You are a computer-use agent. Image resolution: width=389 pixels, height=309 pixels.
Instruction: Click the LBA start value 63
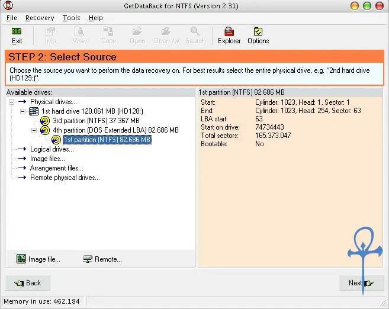pos(259,119)
